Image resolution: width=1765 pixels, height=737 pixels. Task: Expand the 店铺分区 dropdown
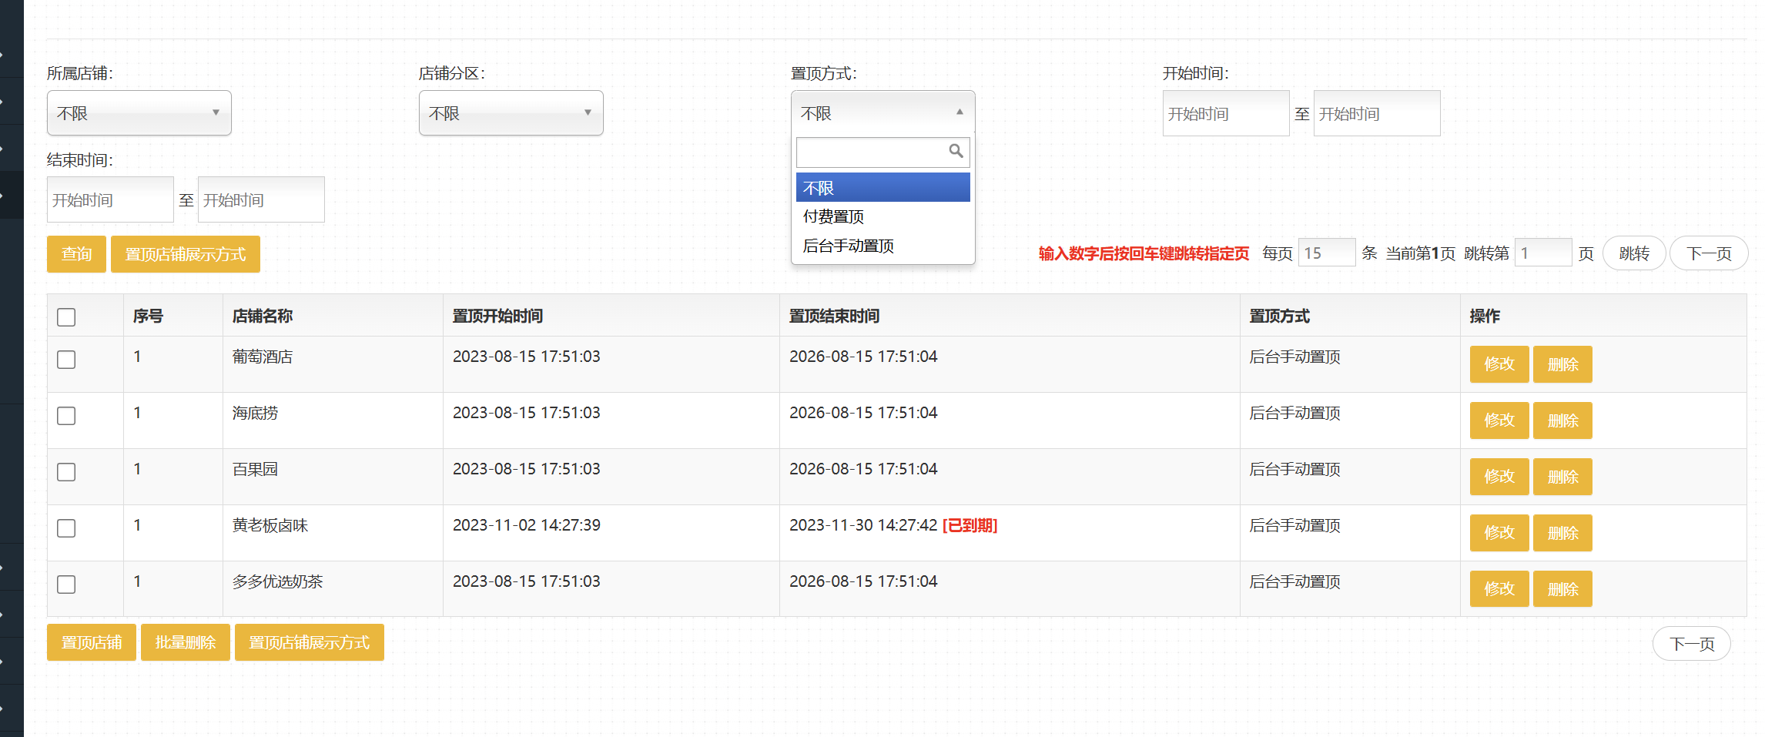tap(511, 113)
